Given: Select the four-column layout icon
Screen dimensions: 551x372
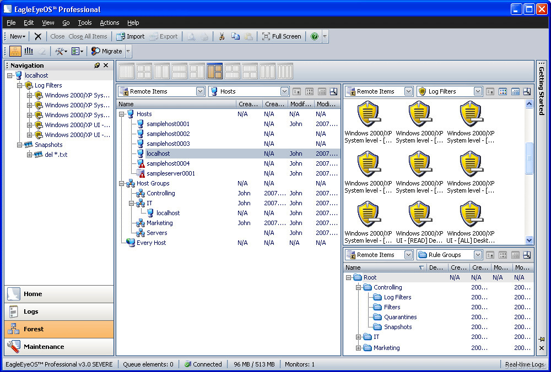Looking at the screenshot, I should (x=285, y=72).
